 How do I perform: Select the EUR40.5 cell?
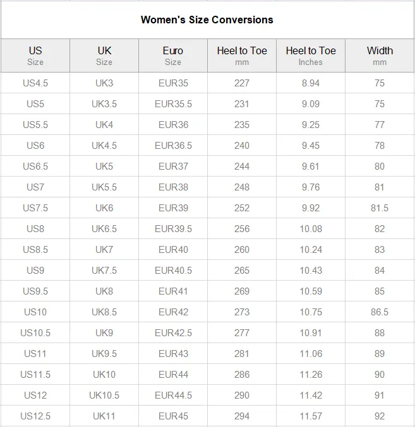click(x=173, y=271)
